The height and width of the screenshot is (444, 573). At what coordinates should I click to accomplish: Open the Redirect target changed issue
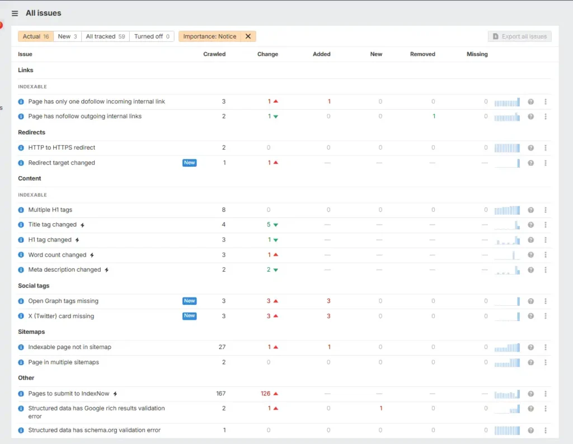click(62, 163)
